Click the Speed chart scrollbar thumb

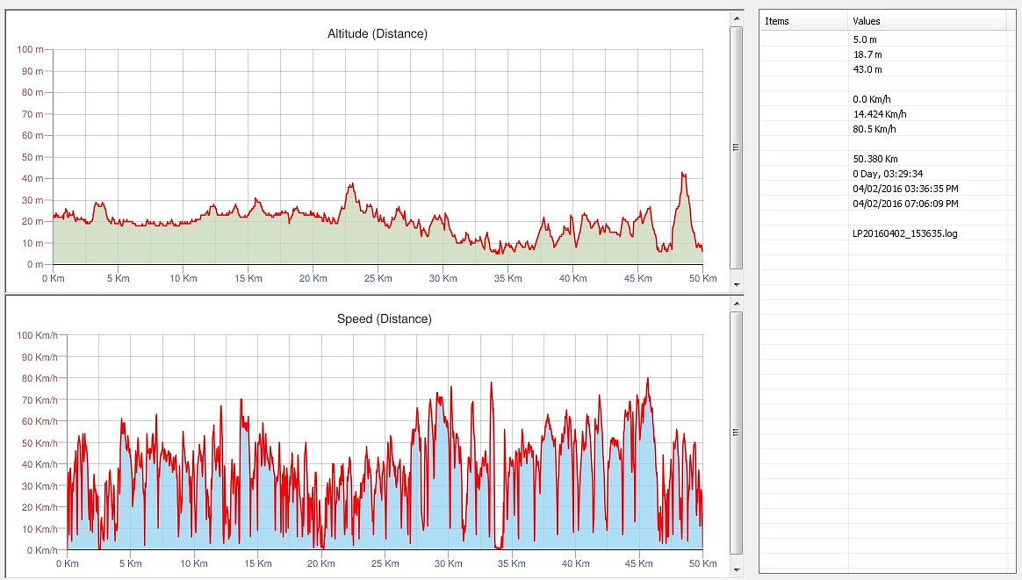(736, 433)
